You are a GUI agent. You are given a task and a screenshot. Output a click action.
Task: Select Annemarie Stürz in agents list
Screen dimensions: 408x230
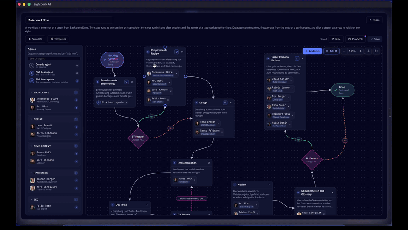(x=54, y=100)
